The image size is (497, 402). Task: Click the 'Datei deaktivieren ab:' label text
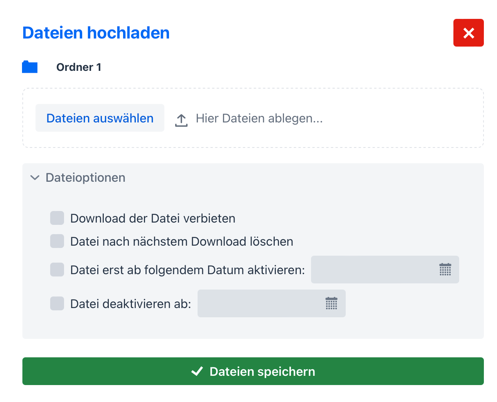pos(130,304)
